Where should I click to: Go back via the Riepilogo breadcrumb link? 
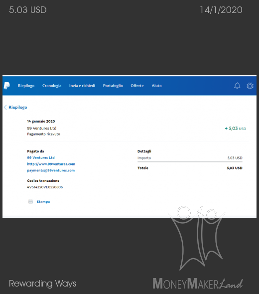[x=18, y=107]
